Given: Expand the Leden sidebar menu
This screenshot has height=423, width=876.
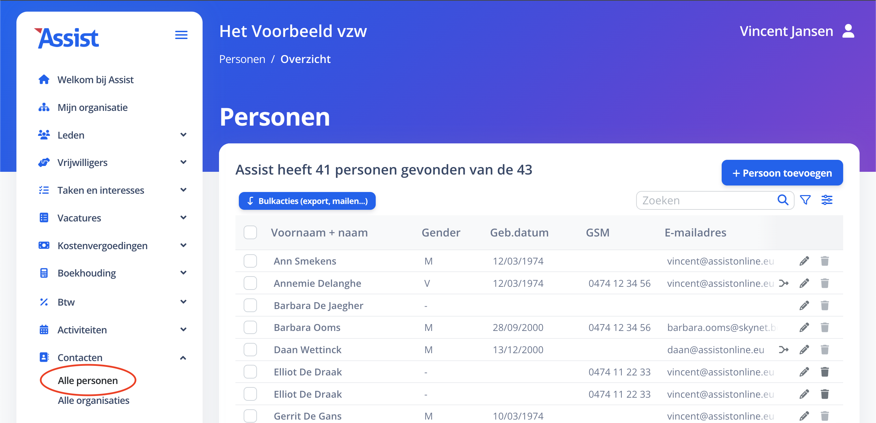Looking at the screenshot, I should point(183,135).
